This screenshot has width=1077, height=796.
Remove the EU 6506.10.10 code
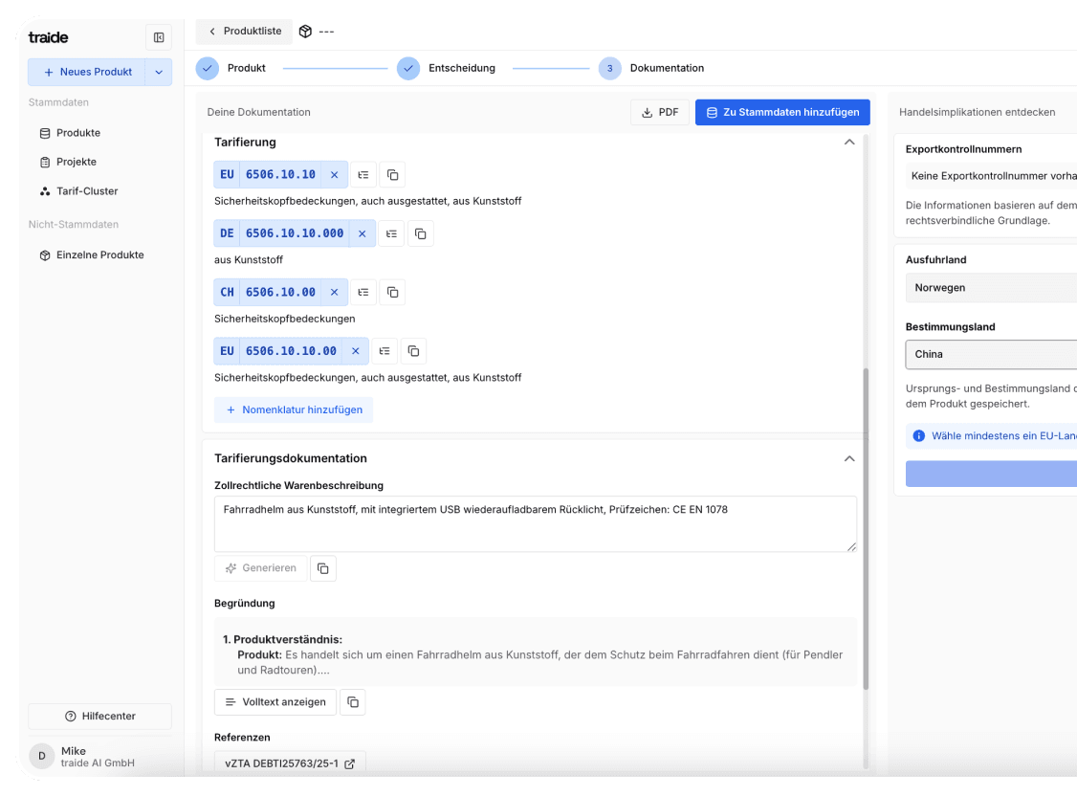(x=334, y=174)
